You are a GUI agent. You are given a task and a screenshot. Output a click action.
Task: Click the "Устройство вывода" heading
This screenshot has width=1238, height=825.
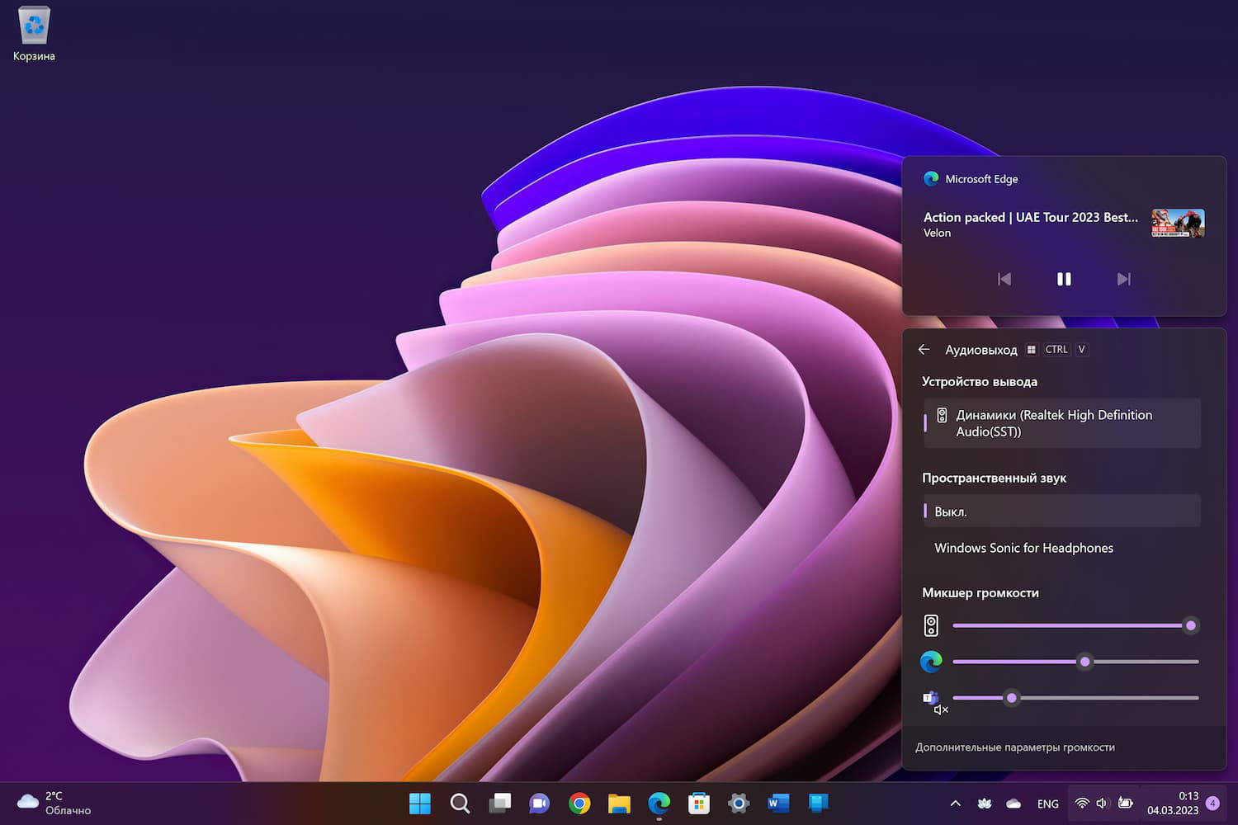pos(980,382)
